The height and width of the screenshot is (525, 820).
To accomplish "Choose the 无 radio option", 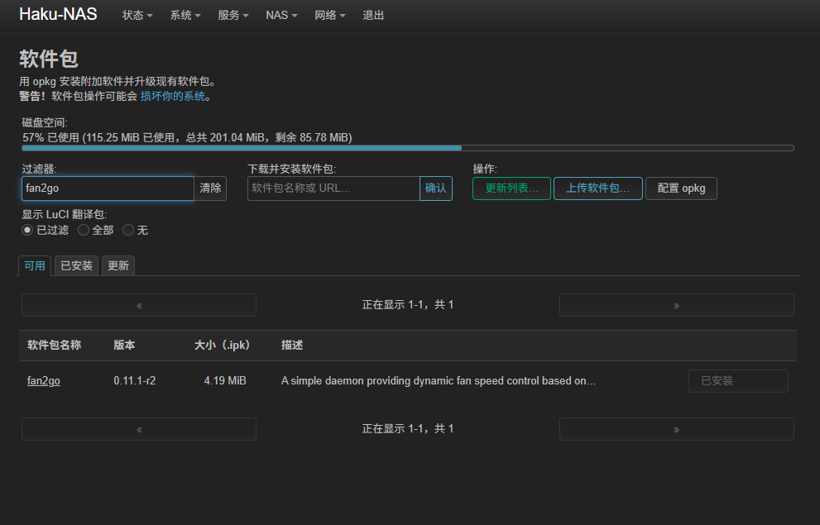I will tap(128, 230).
